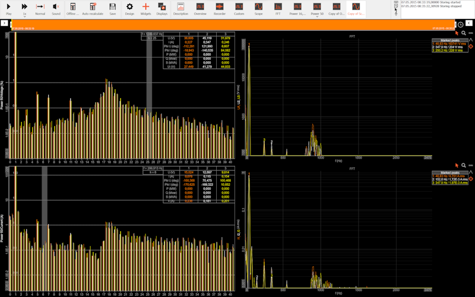Start playback with the Play button
The width and height of the screenshot is (475, 297).
click(x=9, y=9)
